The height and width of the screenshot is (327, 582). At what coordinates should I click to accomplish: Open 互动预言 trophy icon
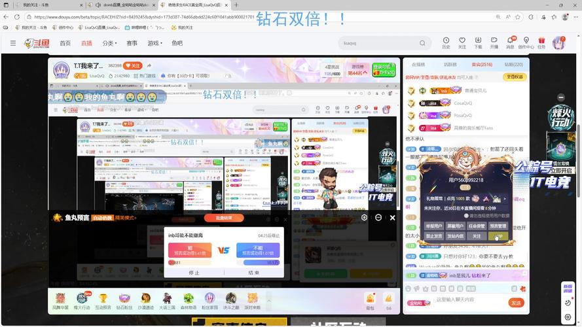coord(103,301)
